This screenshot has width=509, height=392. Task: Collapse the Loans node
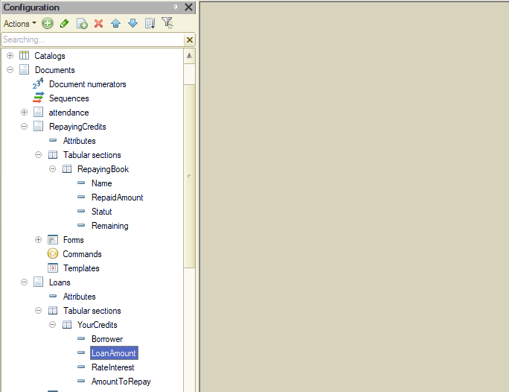point(24,282)
